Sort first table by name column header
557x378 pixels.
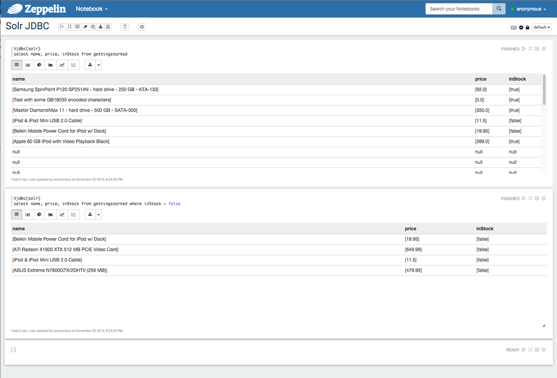(18, 79)
